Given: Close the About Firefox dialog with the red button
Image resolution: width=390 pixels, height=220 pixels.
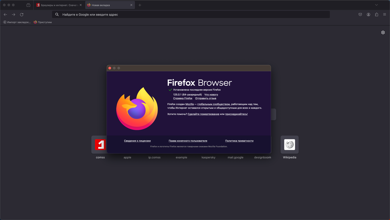Looking at the screenshot, I should point(110,68).
